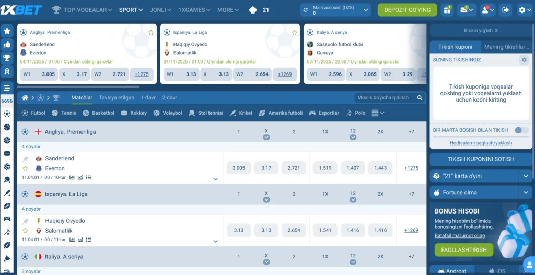Open list icon for Haqiqiy Ovyedo match

point(89,240)
